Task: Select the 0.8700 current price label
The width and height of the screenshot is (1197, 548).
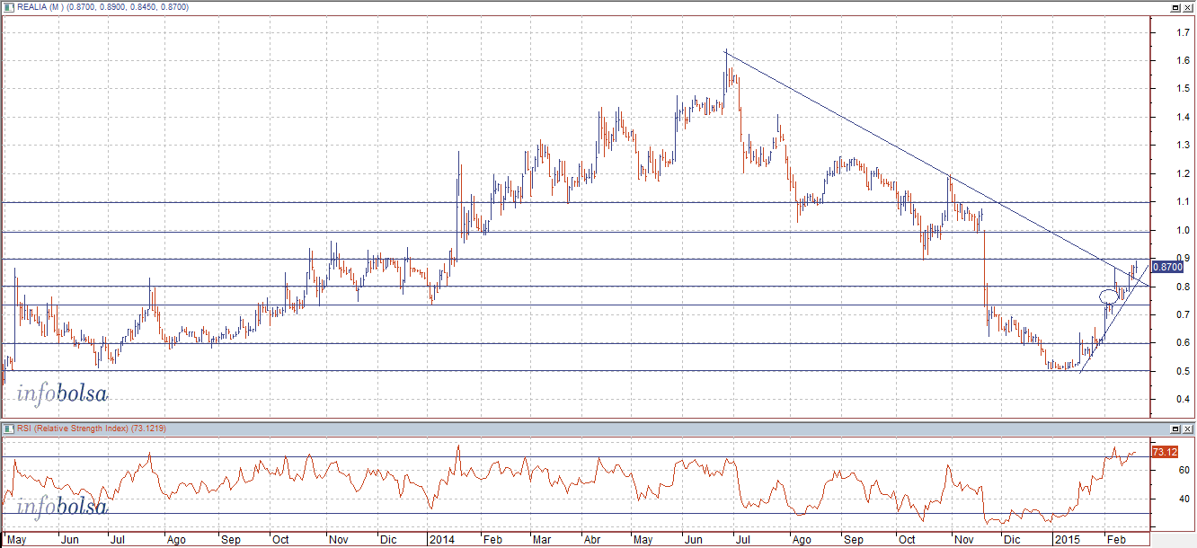Action: click(x=1166, y=267)
